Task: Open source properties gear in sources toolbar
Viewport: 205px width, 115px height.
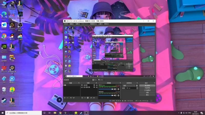Action: (88, 98)
